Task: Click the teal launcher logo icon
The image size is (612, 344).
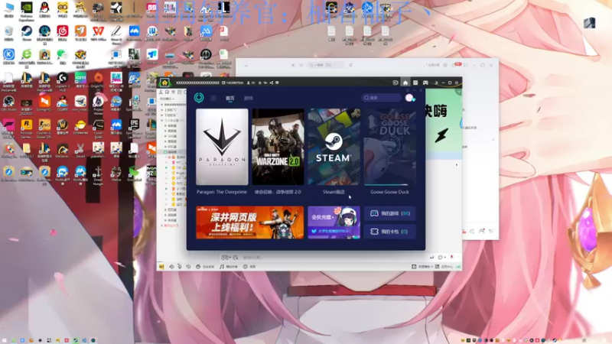Action: 199,98
